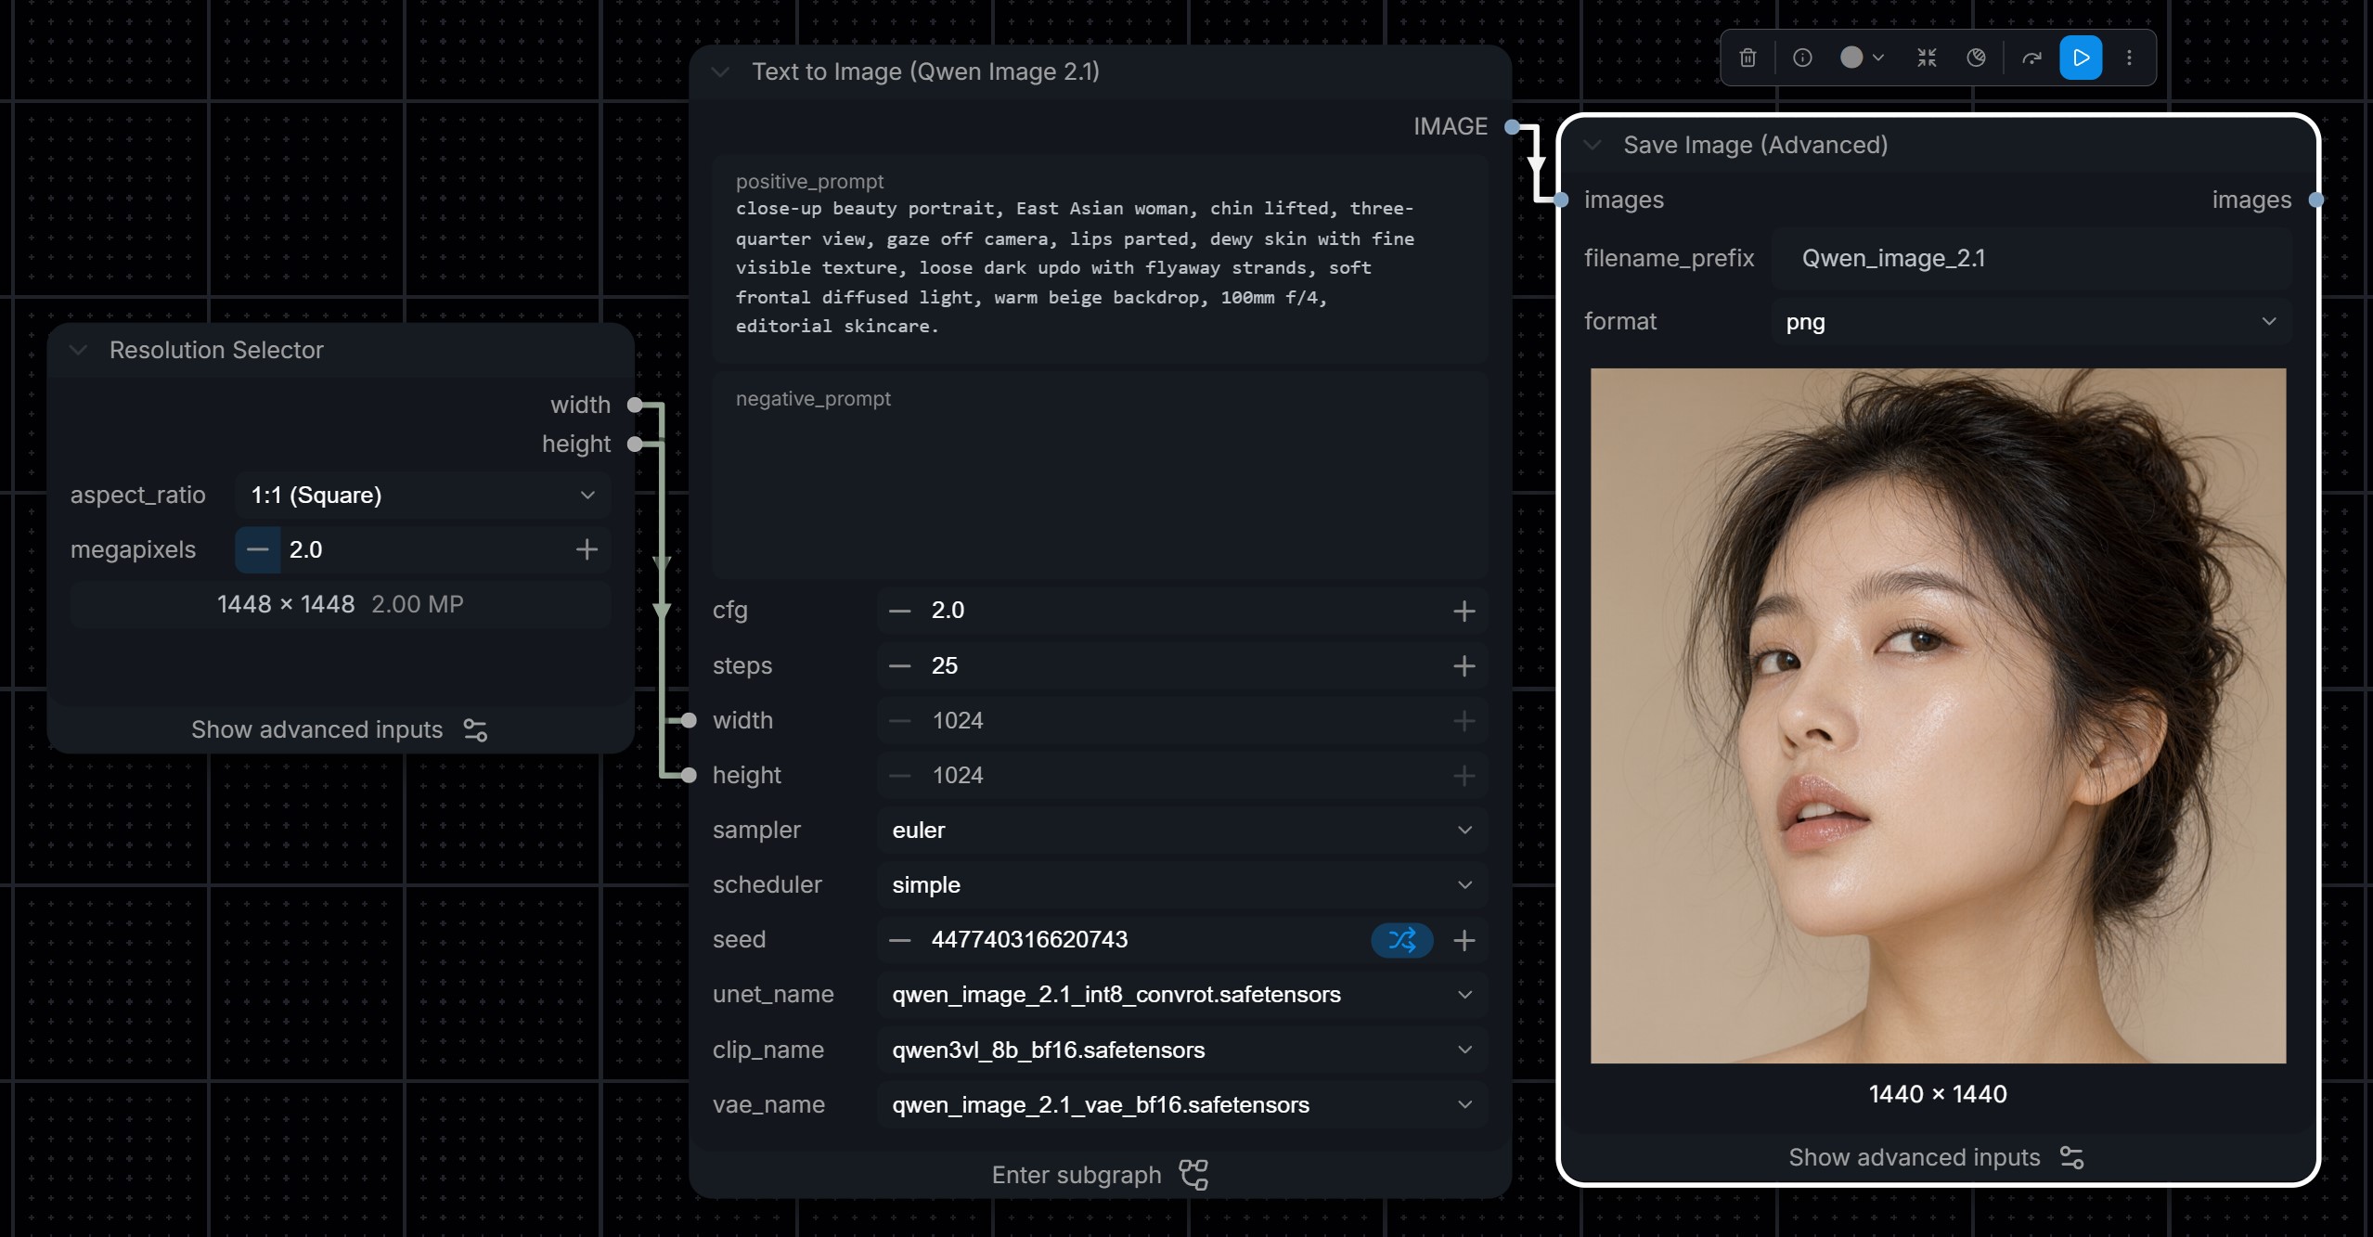Open the clip_name model dropdown
This screenshot has width=2373, height=1237.
point(1182,1050)
